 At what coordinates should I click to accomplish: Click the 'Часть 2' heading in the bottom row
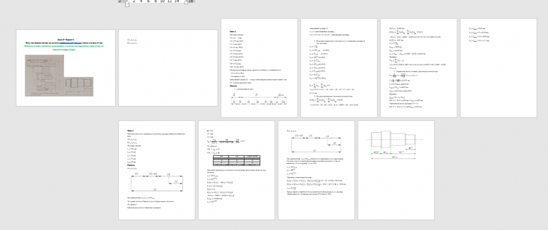(130, 131)
